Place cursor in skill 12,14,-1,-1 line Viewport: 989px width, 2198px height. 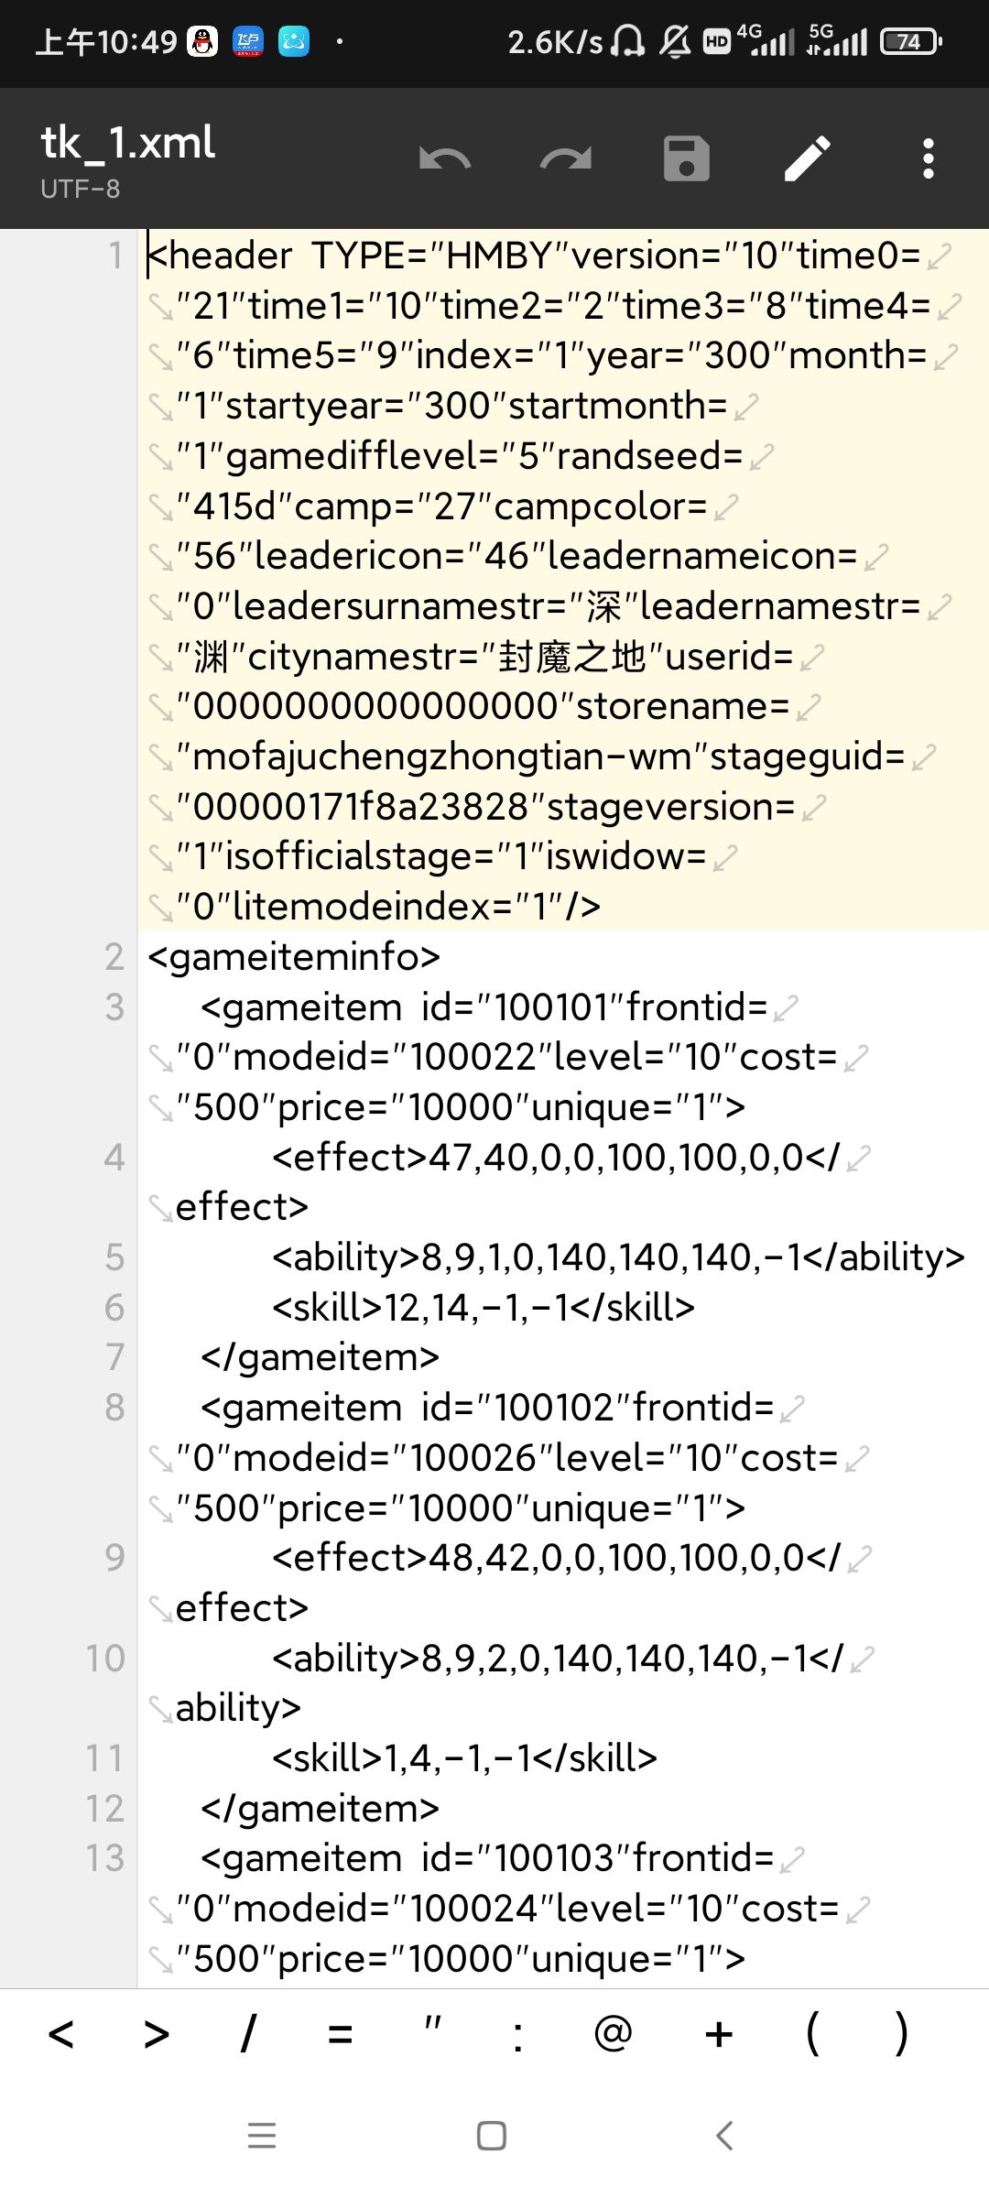pyautogui.click(x=483, y=1308)
